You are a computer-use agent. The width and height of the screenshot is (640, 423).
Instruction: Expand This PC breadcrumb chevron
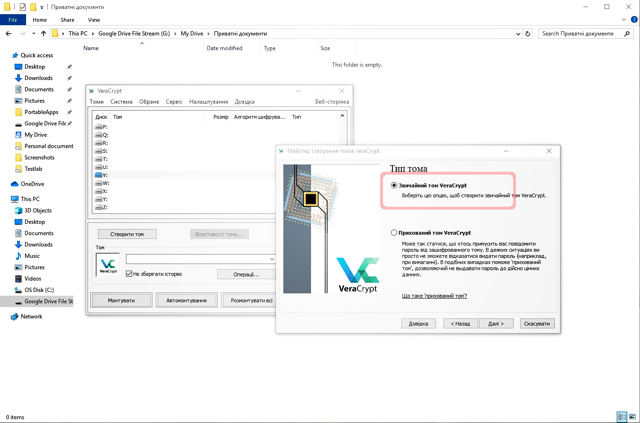[93, 34]
